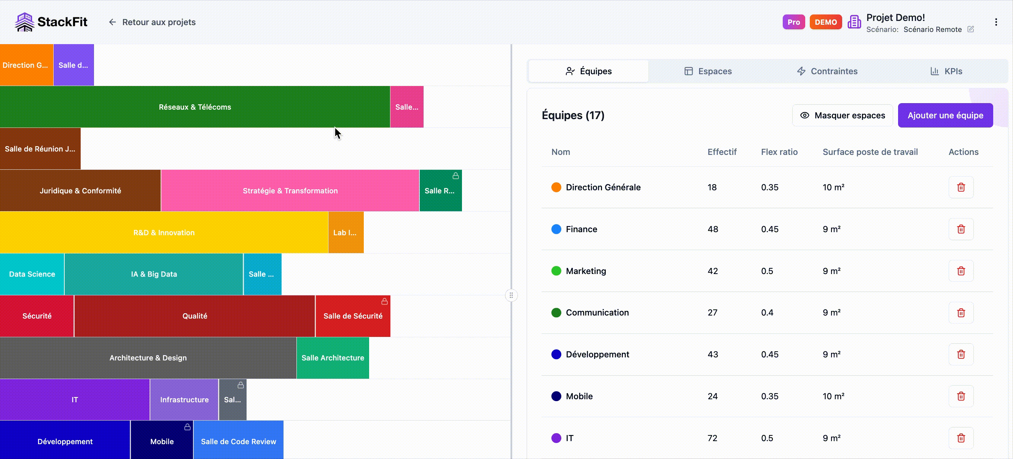This screenshot has height=459, width=1013.
Task: Go back via Retour aux projets
Action: [x=152, y=22]
